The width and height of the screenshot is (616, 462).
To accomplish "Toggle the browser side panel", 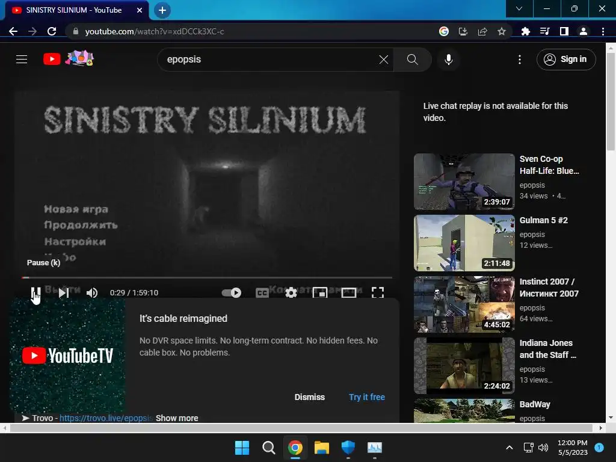I will 564,31.
